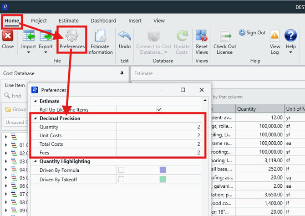Switch to the Dashboard ribbon tab

[103, 21]
